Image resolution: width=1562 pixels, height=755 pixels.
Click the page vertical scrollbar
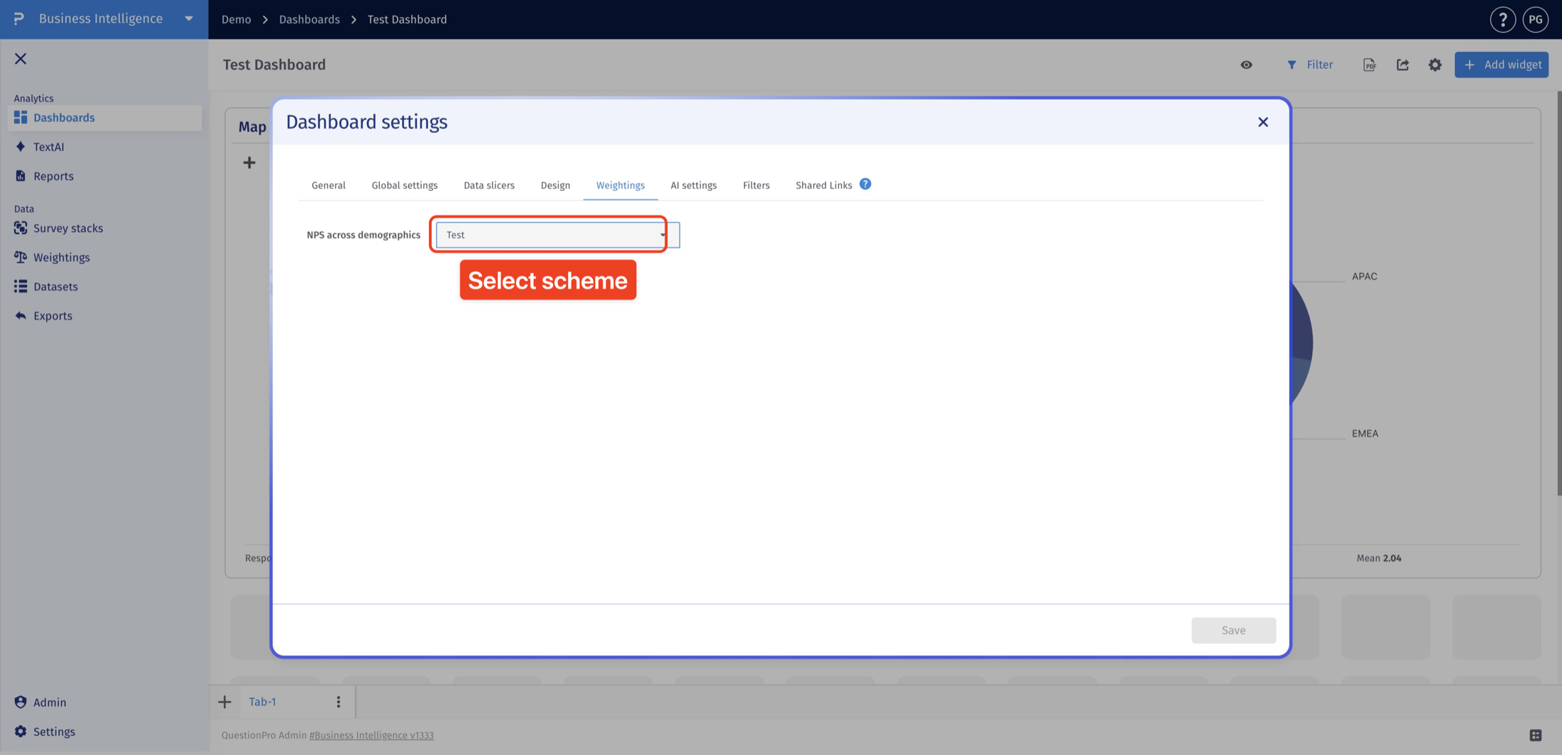click(x=1558, y=292)
